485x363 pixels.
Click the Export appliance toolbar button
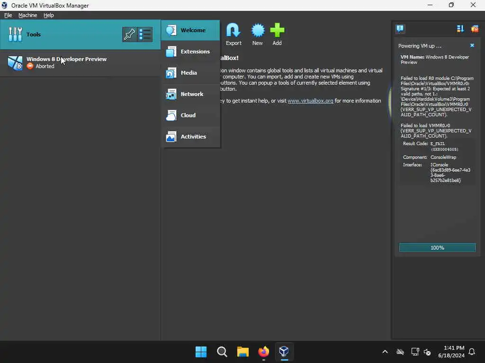pos(234,34)
